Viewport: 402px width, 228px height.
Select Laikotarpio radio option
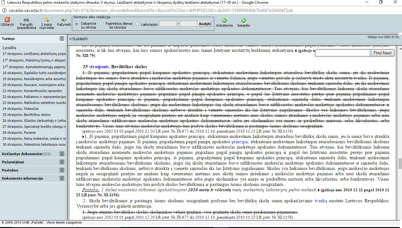(x=137, y=24)
